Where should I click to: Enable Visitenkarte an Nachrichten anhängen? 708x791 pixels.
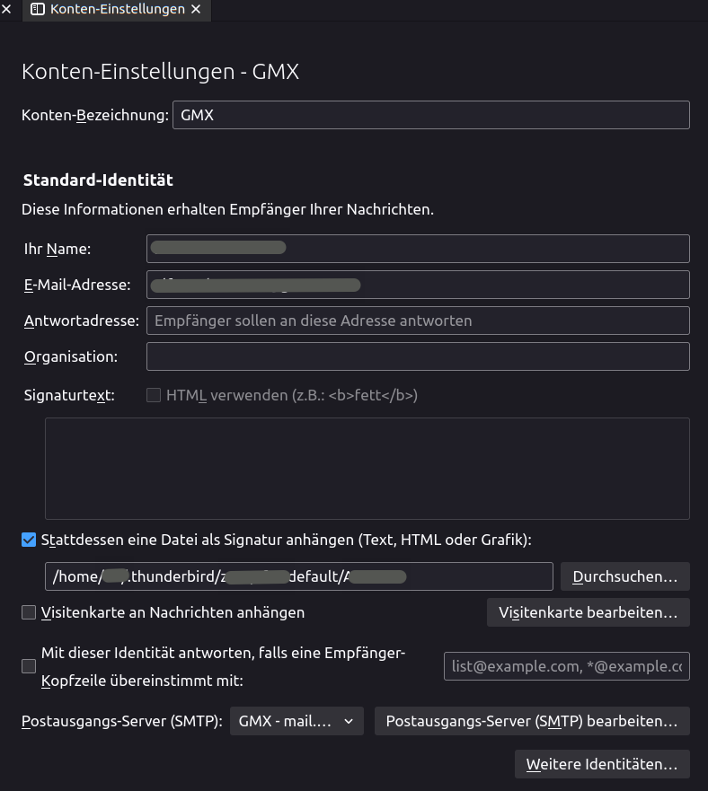29,612
